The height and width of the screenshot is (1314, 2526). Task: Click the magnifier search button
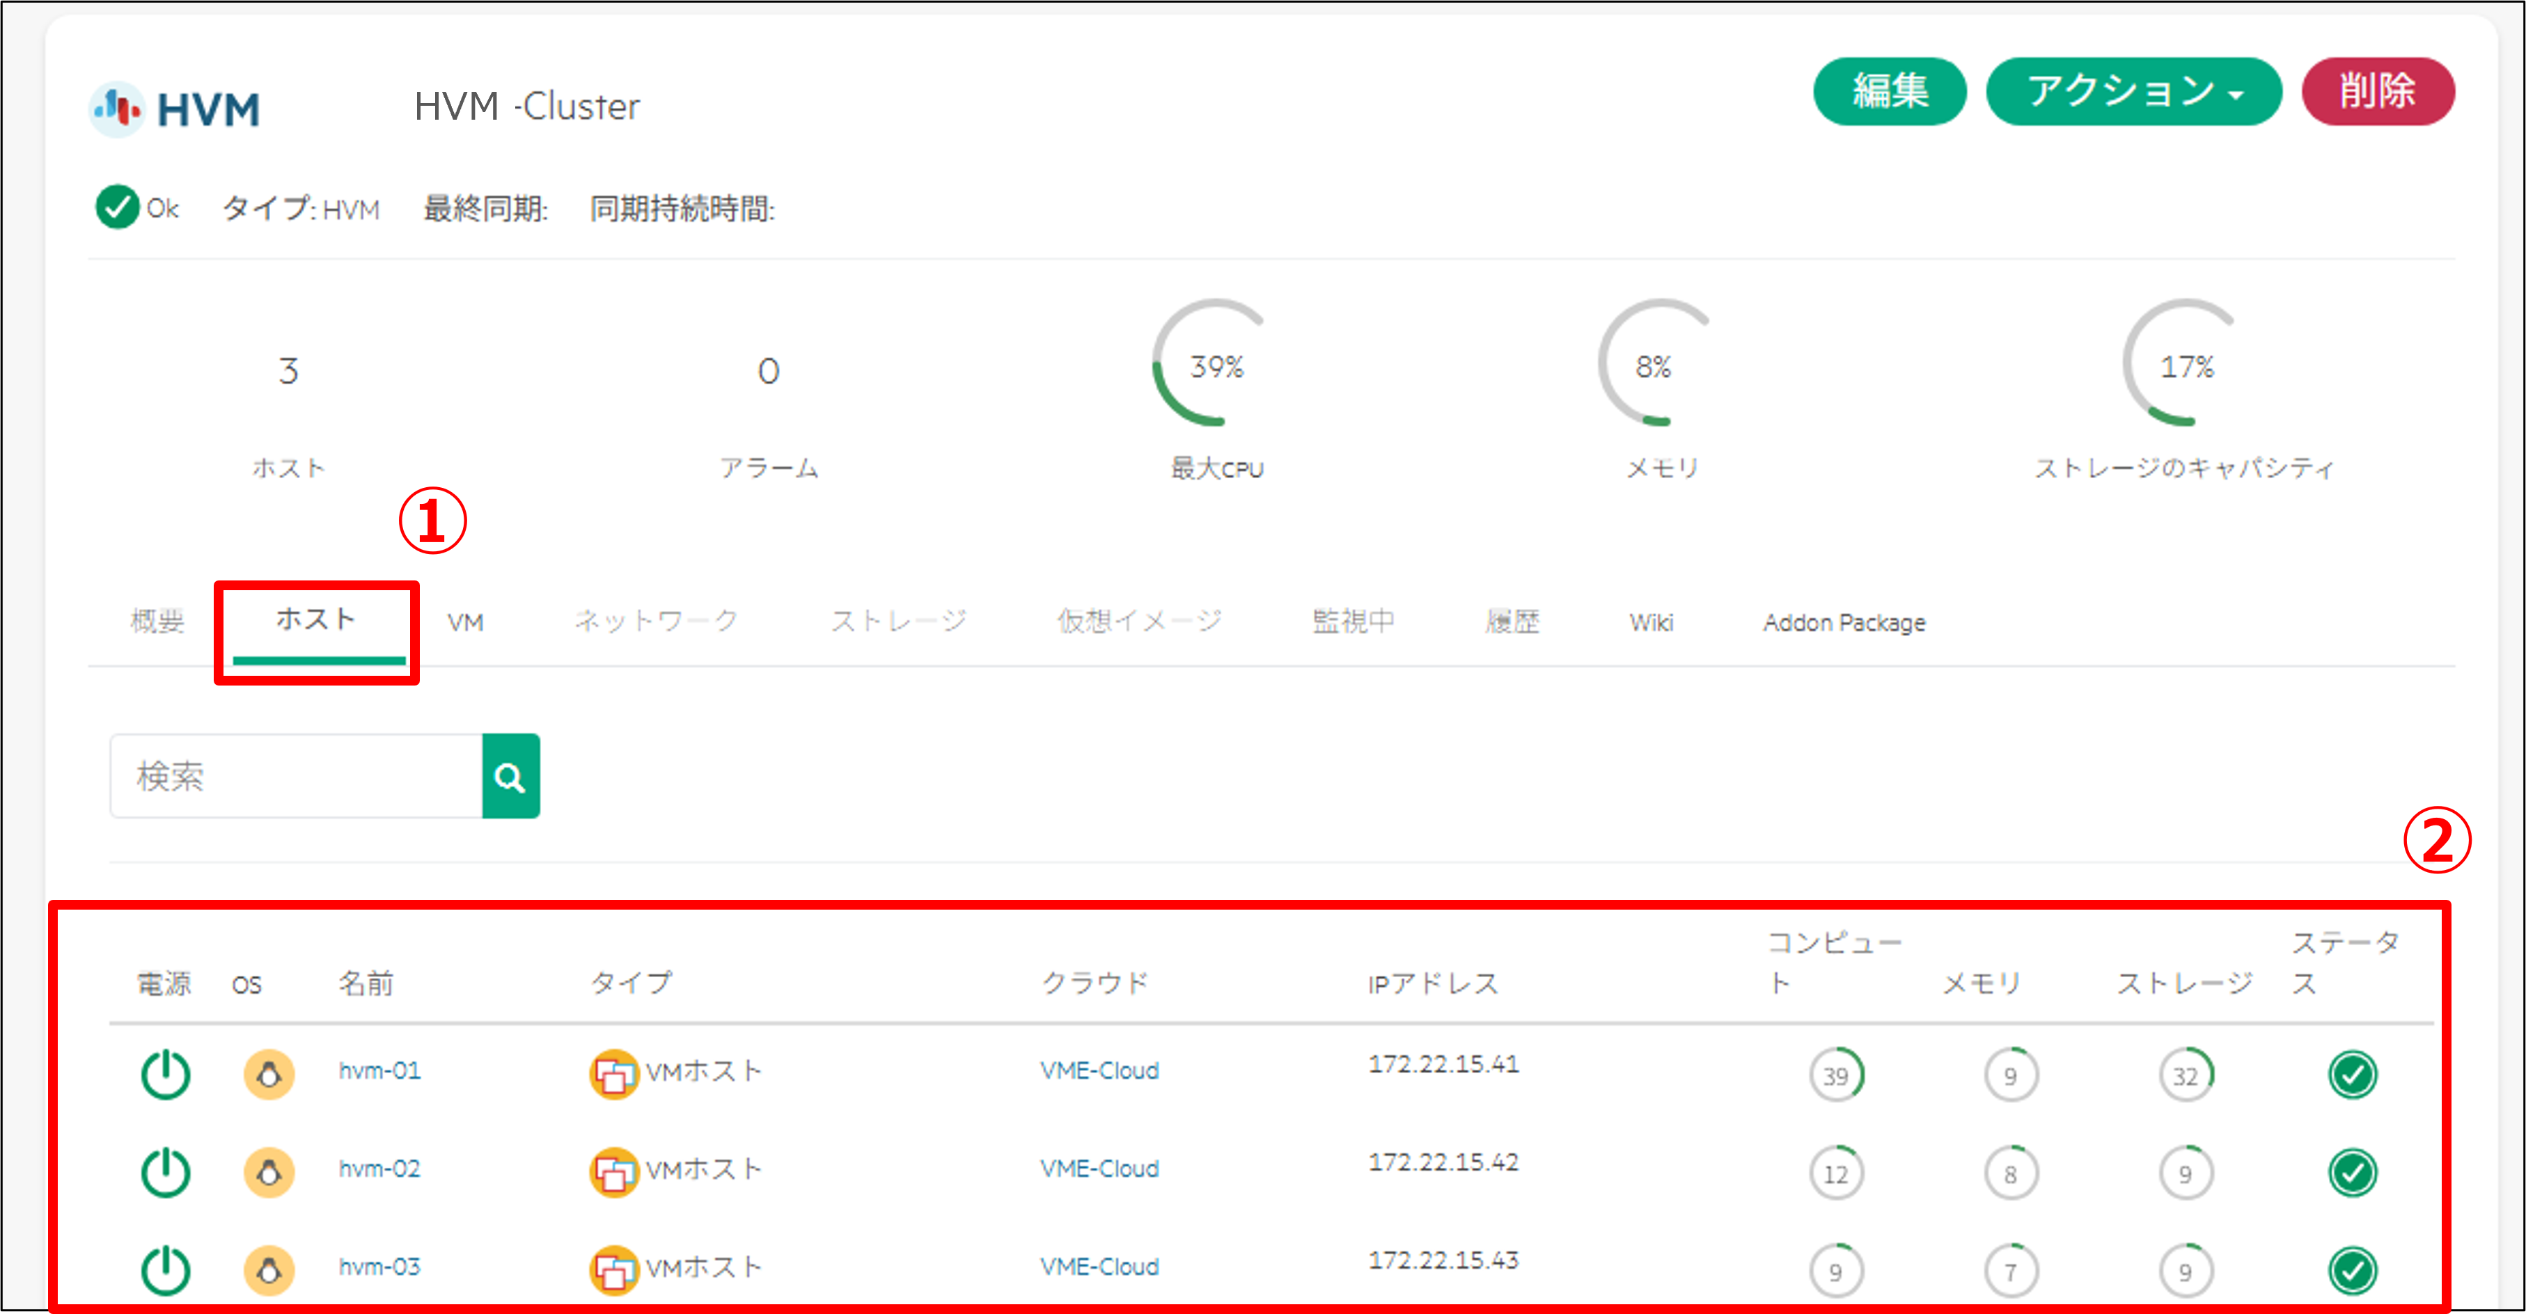[510, 776]
